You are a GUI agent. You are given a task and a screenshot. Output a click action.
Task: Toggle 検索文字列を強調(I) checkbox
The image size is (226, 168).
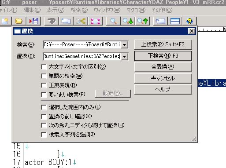44,135
